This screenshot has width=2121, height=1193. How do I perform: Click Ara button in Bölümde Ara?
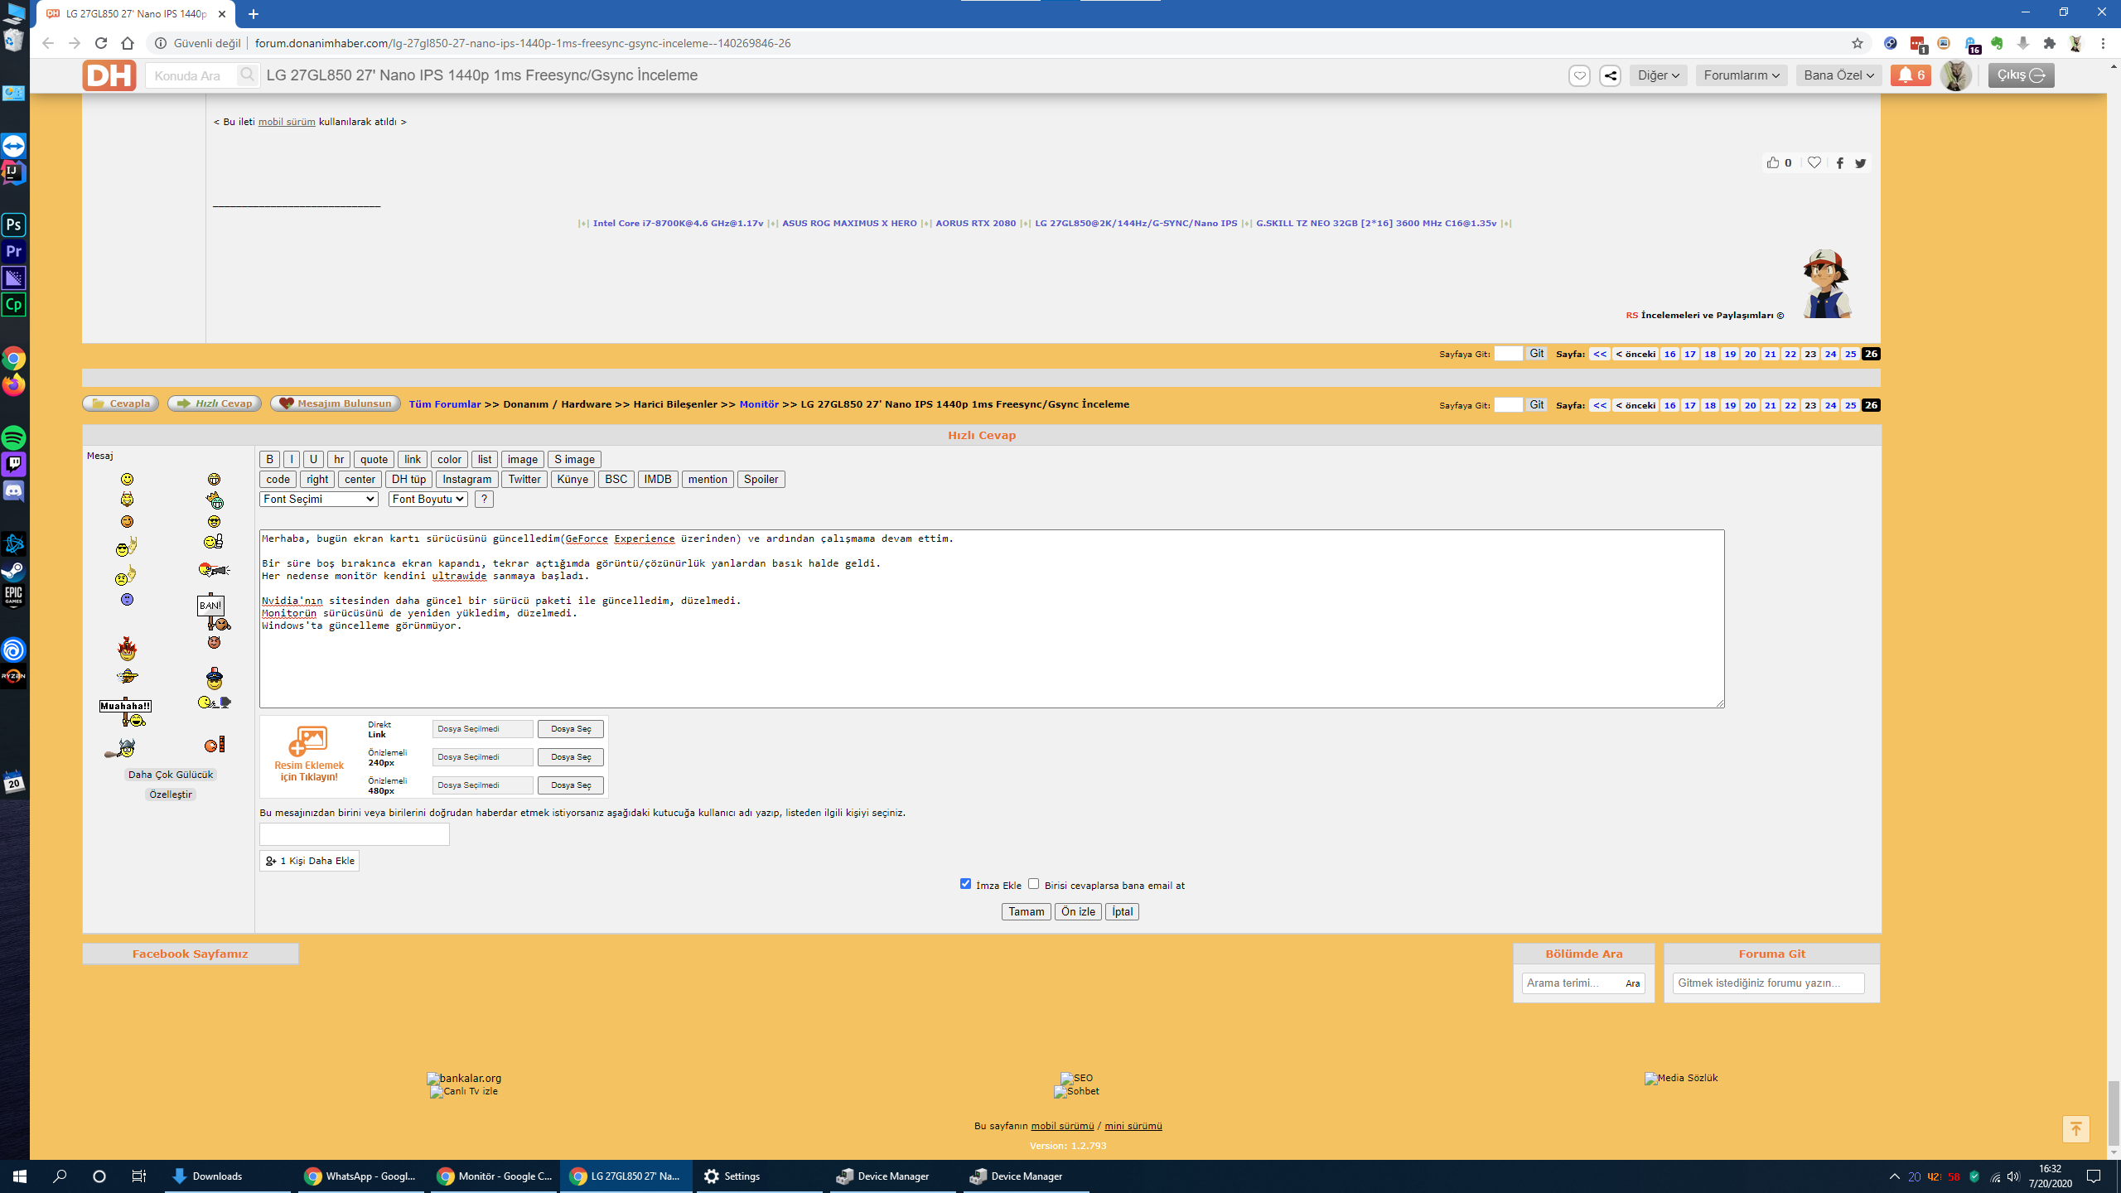(x=1632, y=983)
